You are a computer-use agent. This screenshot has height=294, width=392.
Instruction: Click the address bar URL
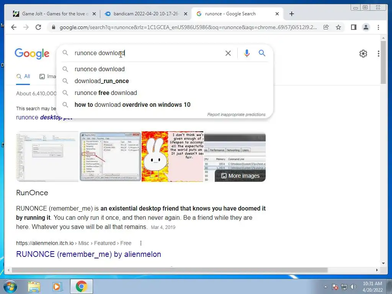pyautogui.click(x=188, y=27)
